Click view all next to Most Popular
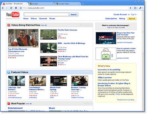This screenshot has height=115, width=148. (29, 104)
